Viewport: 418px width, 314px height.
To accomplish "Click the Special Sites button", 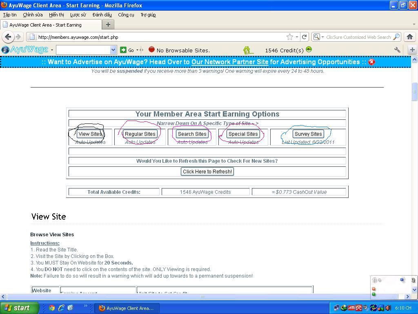I will pyautogui.click(x=243, y=134).
